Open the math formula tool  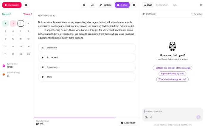(x=92, y=5)
